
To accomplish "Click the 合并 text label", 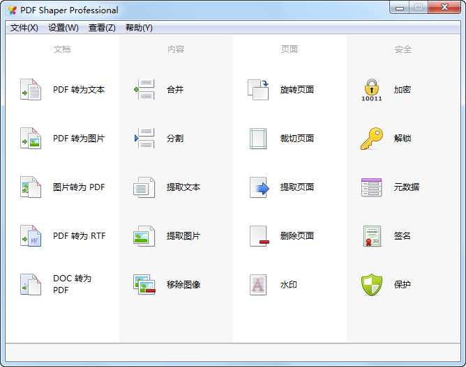I will tap(175, 90).
